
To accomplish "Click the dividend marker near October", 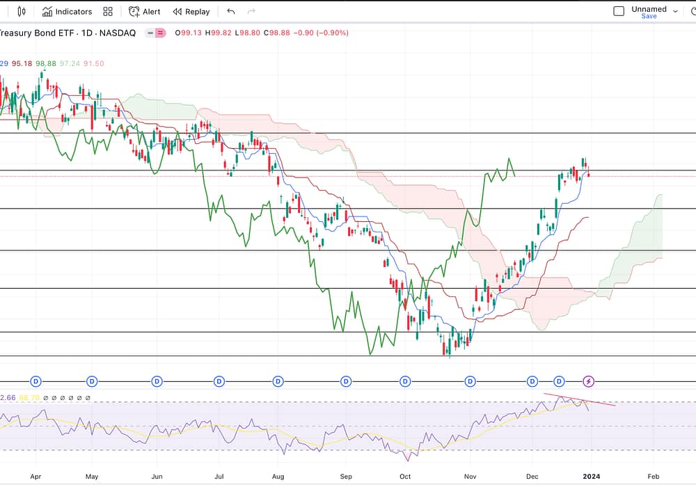I will (x=405, y=381).
